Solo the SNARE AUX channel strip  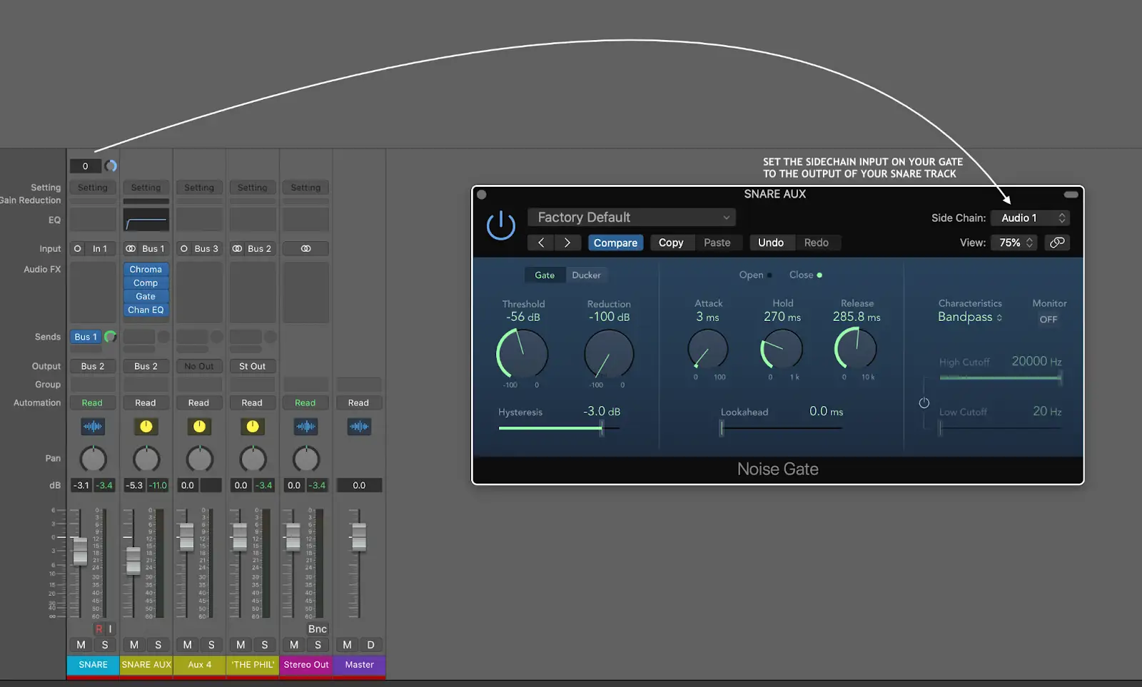158,645
